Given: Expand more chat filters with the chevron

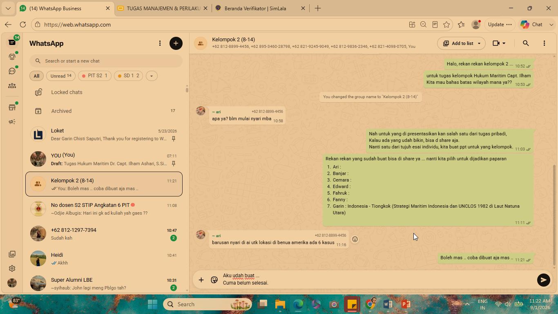Looking at the screenshot, I should [152, 76].
